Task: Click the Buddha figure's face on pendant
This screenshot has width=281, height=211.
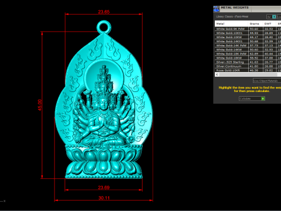Action: 104,104
